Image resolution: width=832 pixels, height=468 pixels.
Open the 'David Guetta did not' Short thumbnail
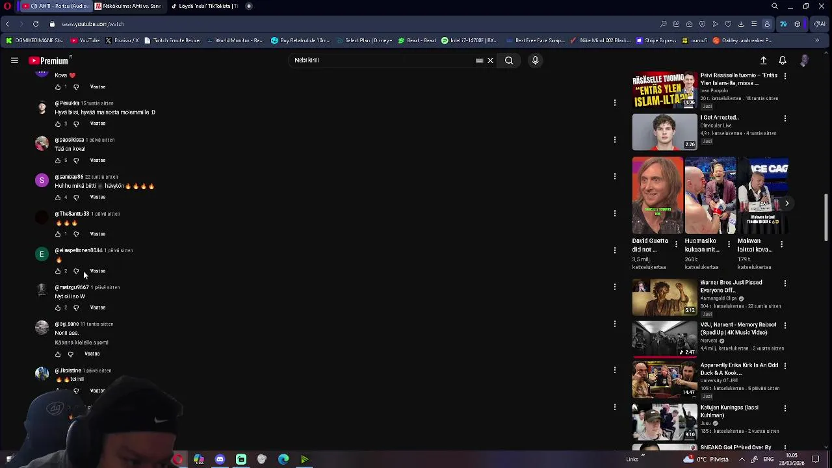tap(658, 195)
